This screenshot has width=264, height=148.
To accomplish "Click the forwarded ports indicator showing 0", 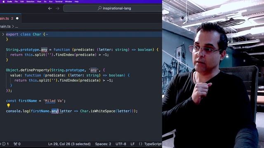I will [x=17, y=144].
